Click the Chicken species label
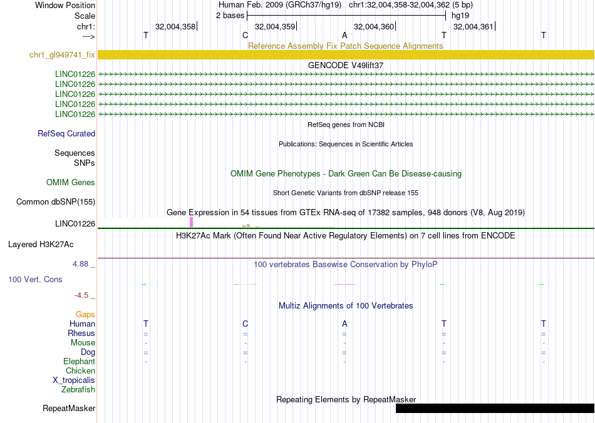The image size is (595, 423). point(80,370)
